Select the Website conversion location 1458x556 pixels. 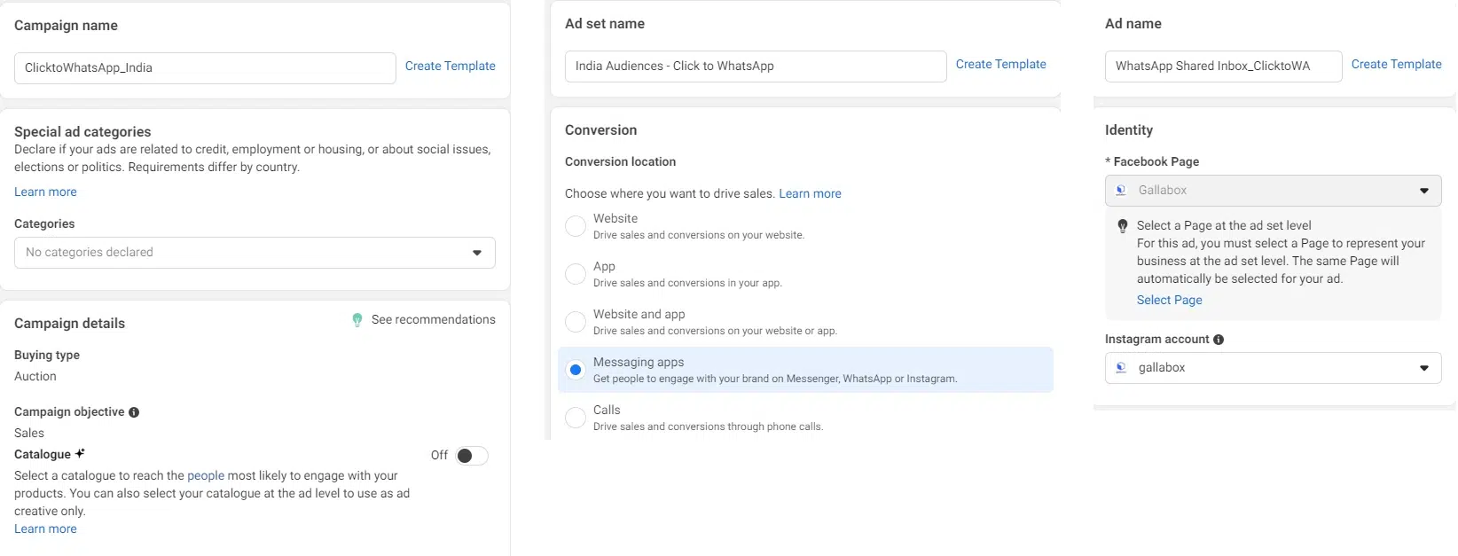tap(576, 226)
